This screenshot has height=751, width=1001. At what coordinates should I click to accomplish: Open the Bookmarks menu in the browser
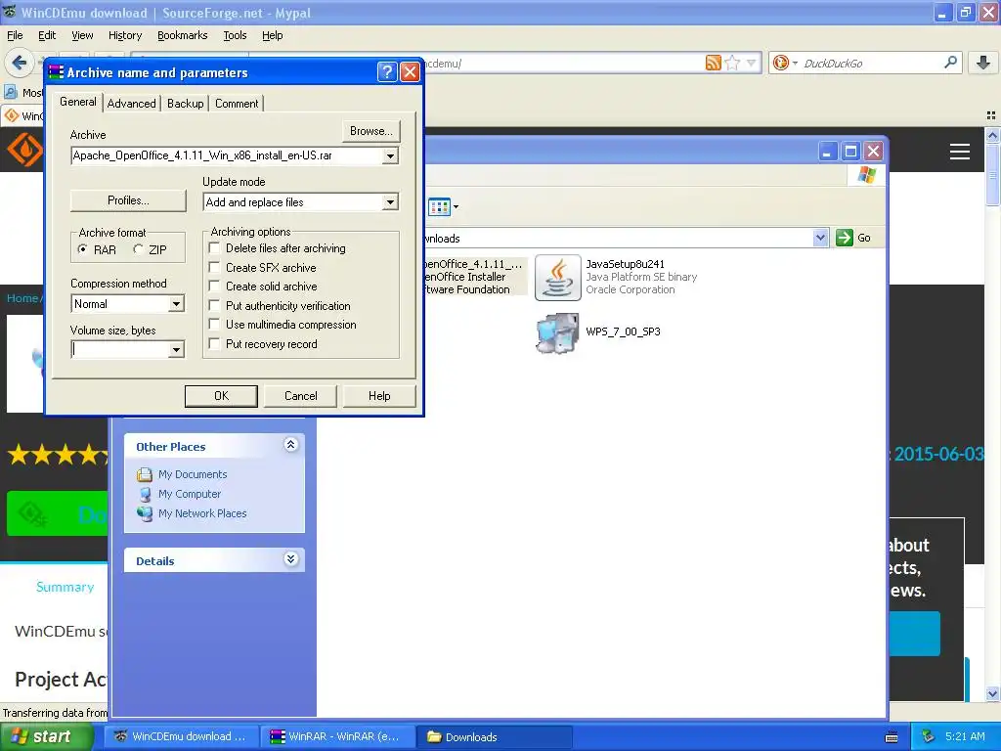[183, 35]
